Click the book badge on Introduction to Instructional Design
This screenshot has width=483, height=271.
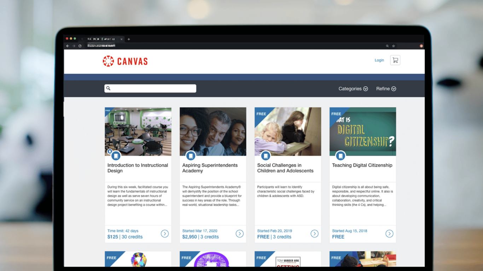point(116,156)
